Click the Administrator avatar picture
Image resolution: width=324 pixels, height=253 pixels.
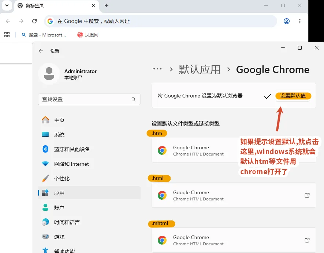coord(49,74)
